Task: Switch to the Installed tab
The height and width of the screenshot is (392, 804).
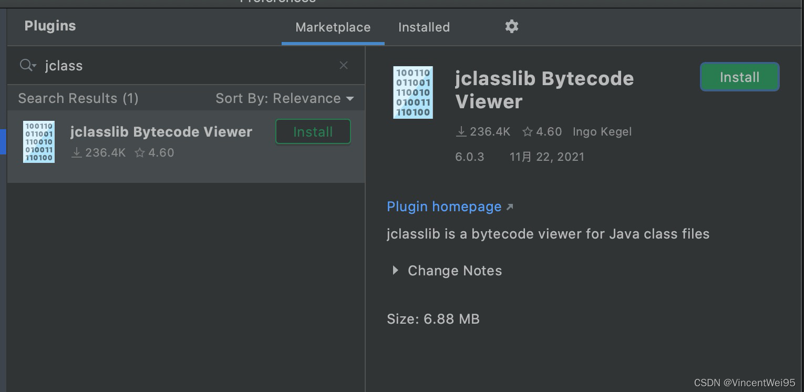Action: pos(424,27)
